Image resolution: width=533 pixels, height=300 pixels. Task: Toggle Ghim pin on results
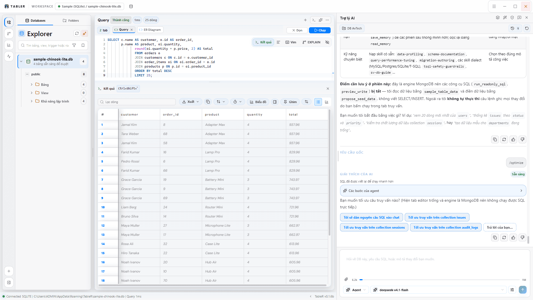(x=290, y=102)
